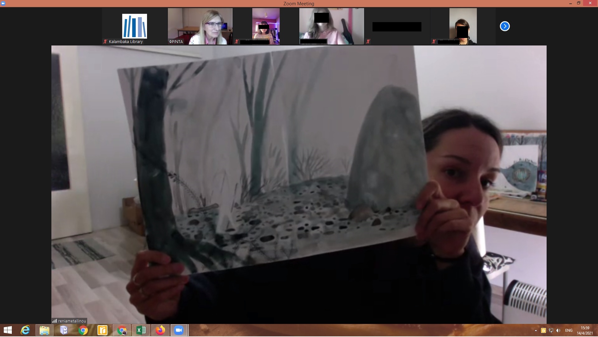Launch Internet Explorer from taskbar
Screen dimensions: 598x337
click(25, 330)
